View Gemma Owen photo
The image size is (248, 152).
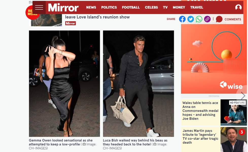[64, 84]
